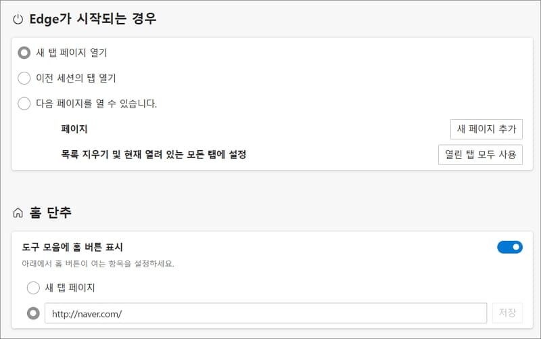The image size is (541, 339).
Task: Click the home icon beside 홈 단추
Action: coord(18,212)
